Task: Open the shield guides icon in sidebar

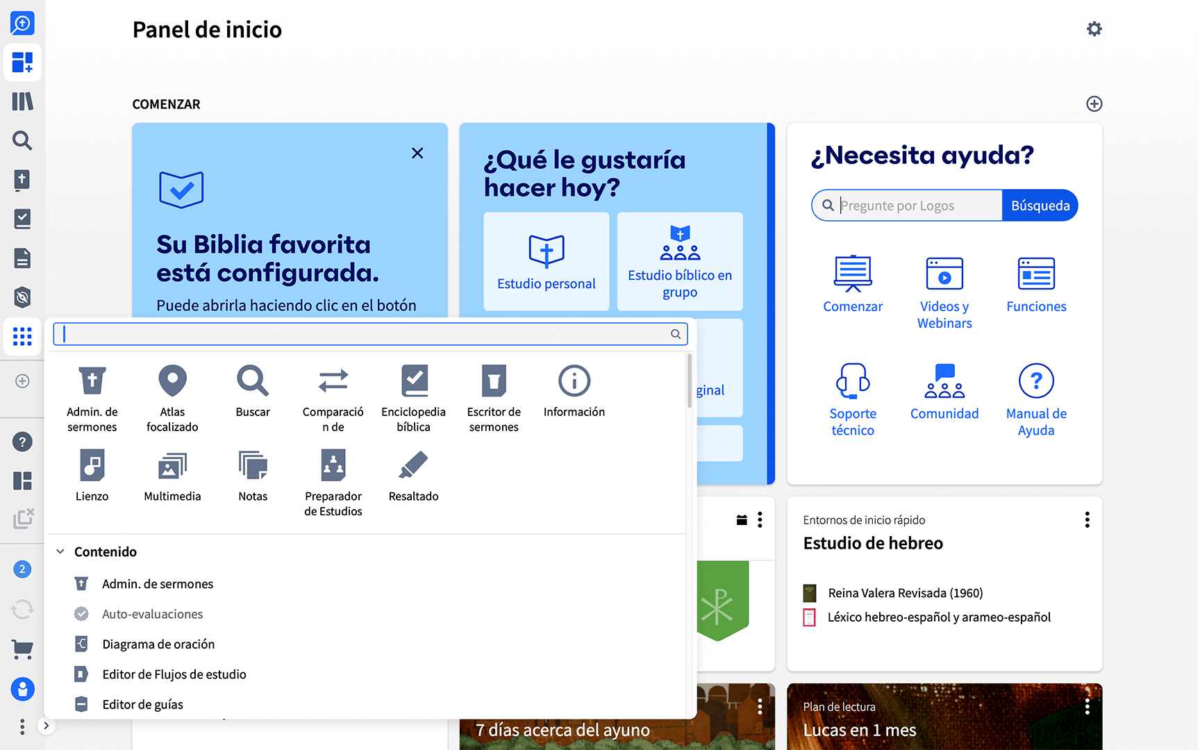Action: (x=22, y=297)
